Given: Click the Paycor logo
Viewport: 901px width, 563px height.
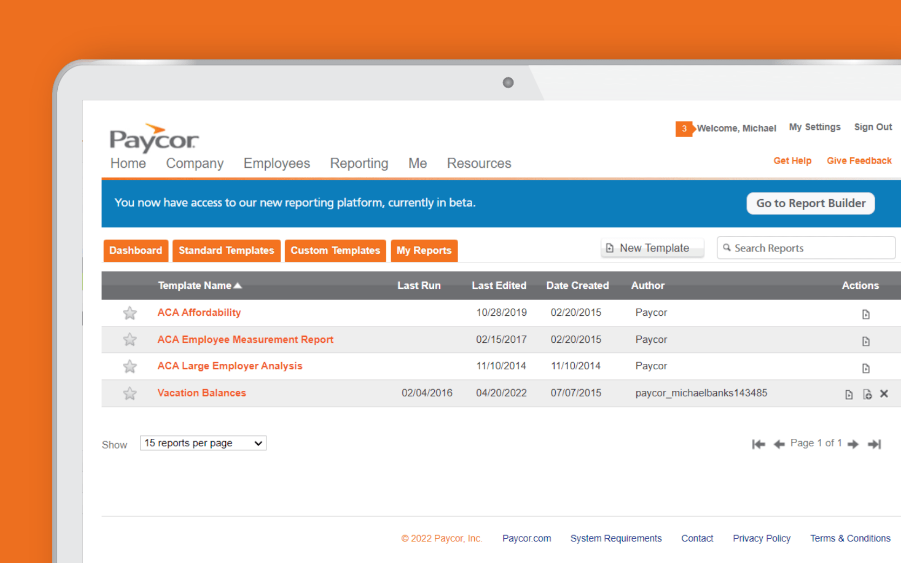Looking at the screenshot, I should (x=154, y=139).
